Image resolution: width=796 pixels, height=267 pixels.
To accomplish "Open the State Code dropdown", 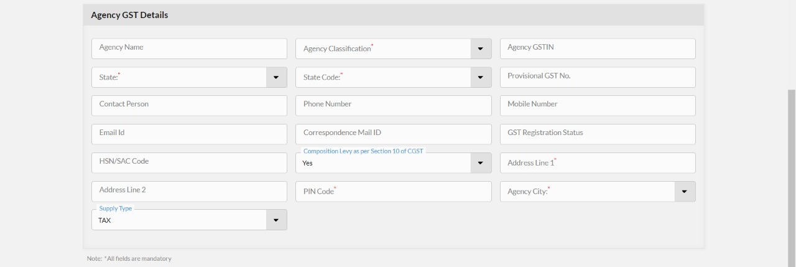I will 480,77.
